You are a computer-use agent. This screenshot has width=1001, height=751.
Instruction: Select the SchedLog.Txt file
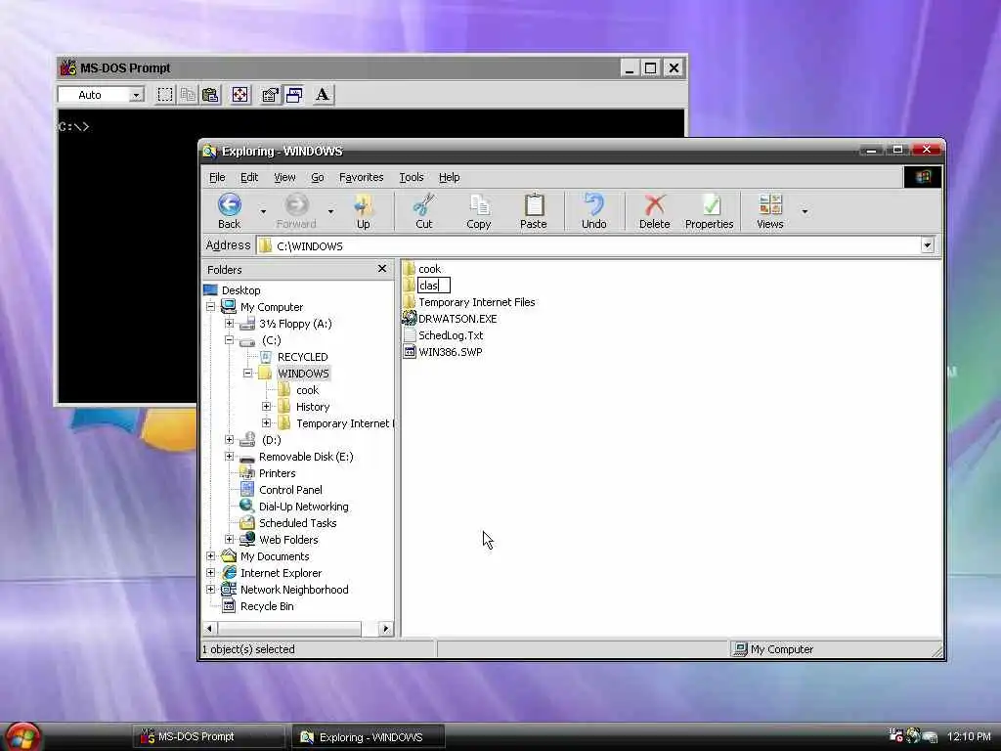(443, 335)
